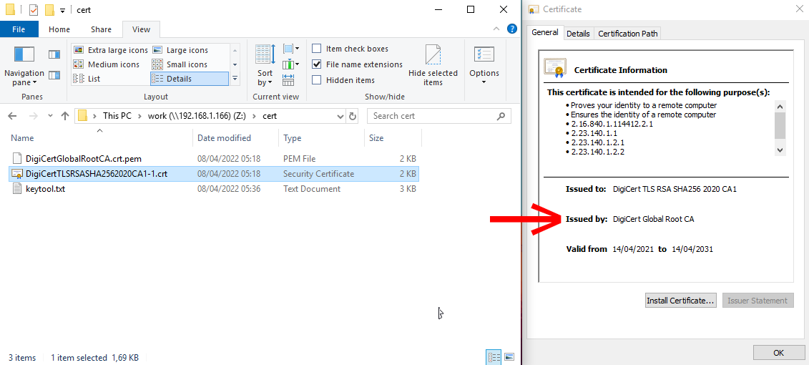Image resolution: width=809 pixels, height=365 pixels.
Task: Choose Details layout
Action: click(x=190, y=79)
